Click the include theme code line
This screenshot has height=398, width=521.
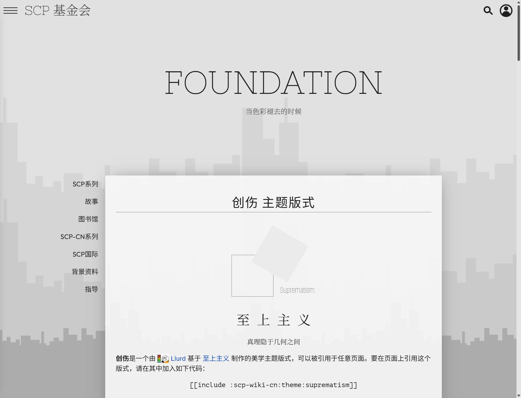(273, 385)
